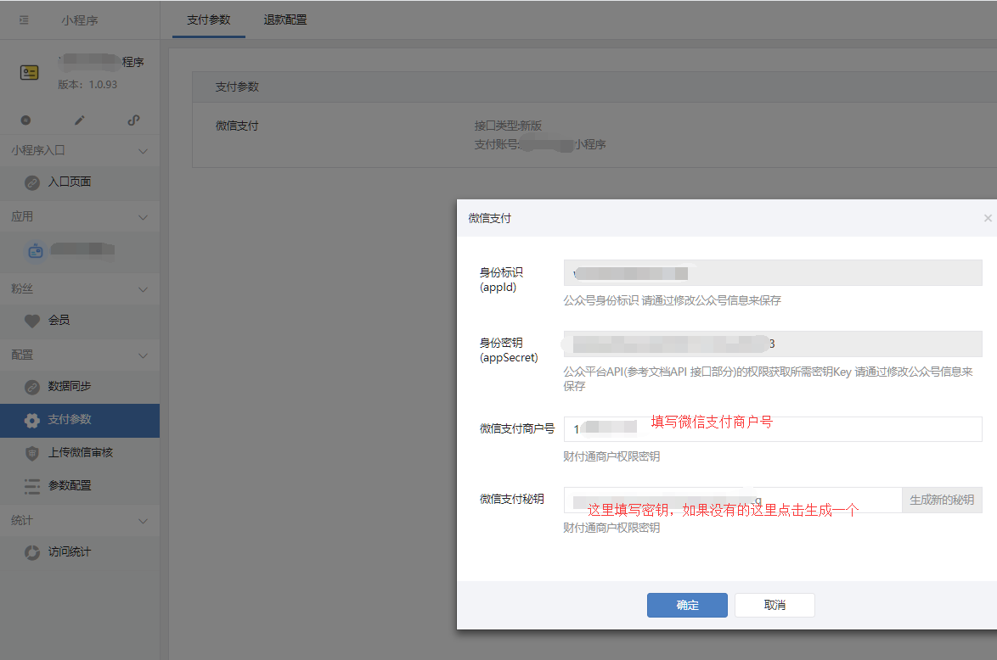Click the 确定 button in the dialog
997x660 pixels.
tap(687, 605)
